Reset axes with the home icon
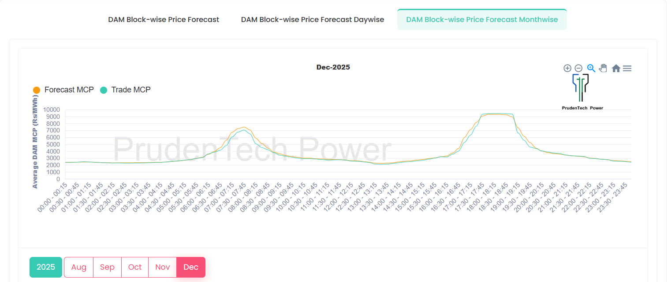The image size is (671, 282). click(x=615, y=68)
